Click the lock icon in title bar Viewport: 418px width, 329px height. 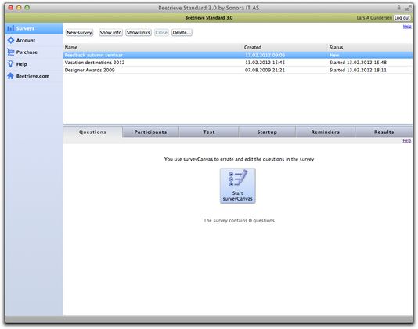pyautogui.click(x=398, y=8)
